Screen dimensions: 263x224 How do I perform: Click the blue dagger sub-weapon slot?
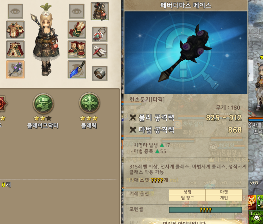(77, 70)
